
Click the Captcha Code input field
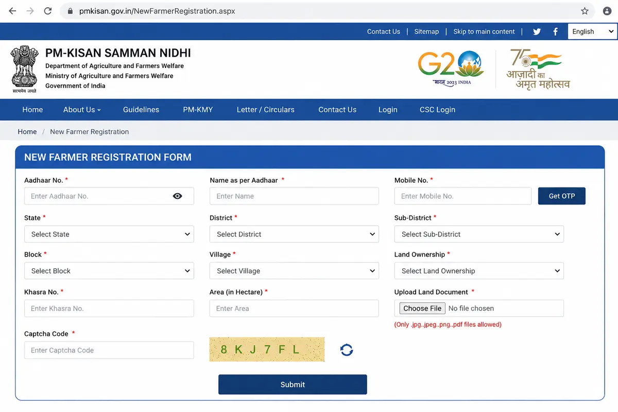tap(109, 350)
